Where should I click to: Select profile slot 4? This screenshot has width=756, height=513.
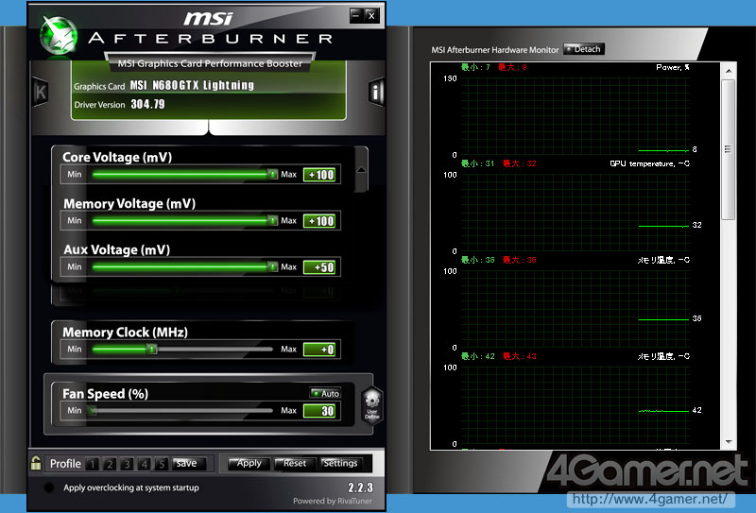click(145, 464)
